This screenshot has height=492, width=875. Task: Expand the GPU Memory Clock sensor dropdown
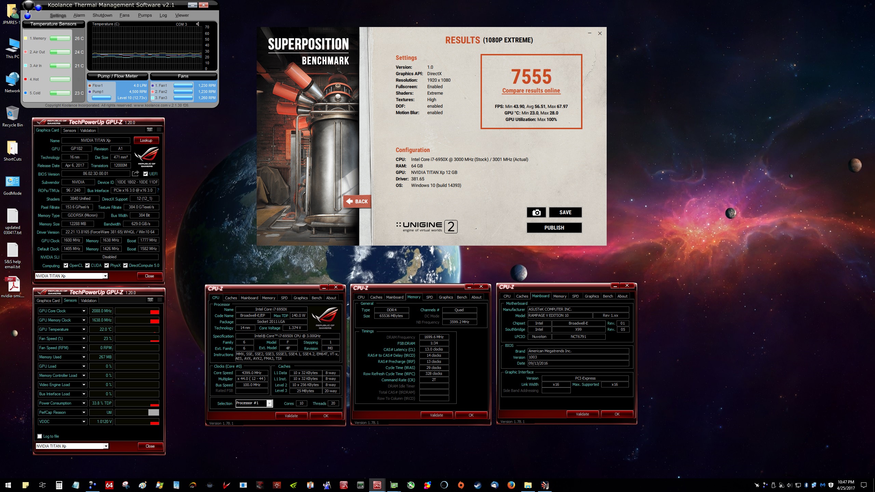click(84, 320)
